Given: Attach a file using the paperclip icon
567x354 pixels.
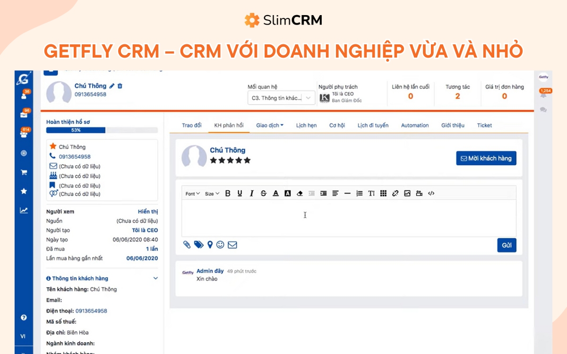Looking at the screenshot, I should [x=187, y=244].
